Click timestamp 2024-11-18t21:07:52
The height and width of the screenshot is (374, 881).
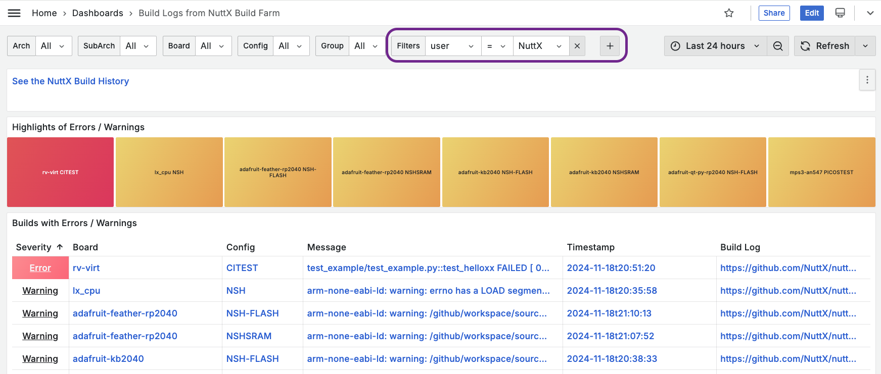coord(611,336)
